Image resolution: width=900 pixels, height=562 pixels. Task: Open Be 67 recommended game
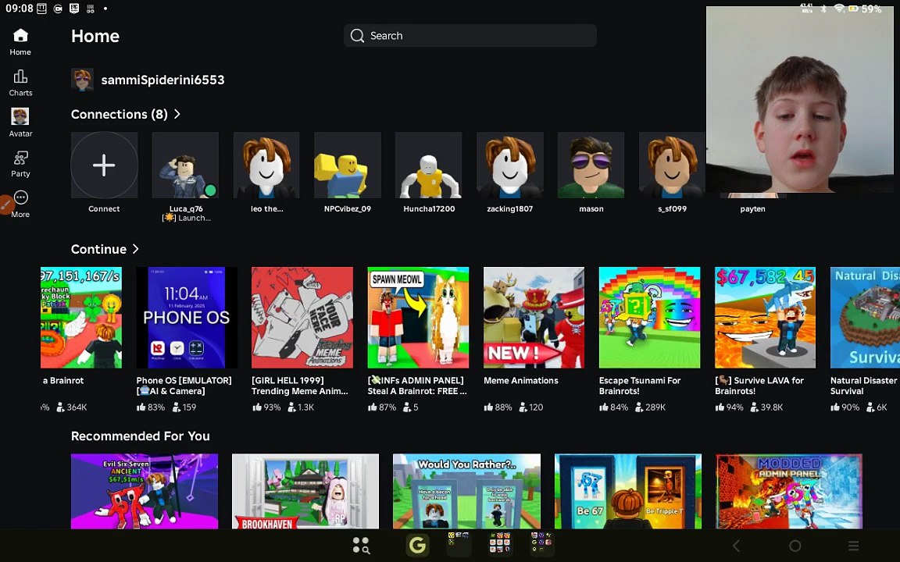(x=628, y=491)
